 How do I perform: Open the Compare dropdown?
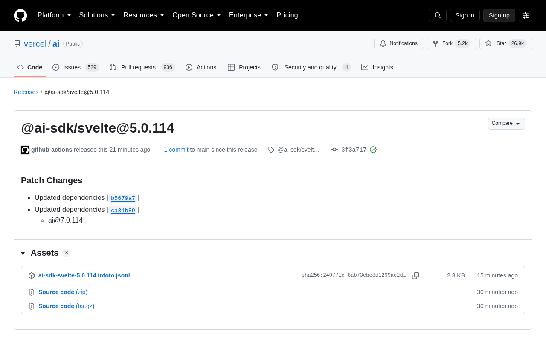point(506,124)
